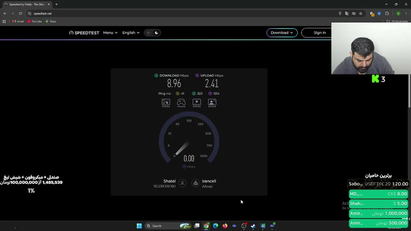Expand the Download apps dropdown button
This screenshot has width=411, height=231.
[282, 33]
